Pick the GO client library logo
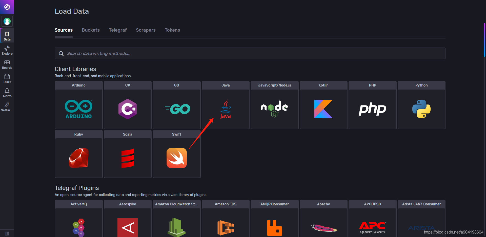 tap(176, 109)
